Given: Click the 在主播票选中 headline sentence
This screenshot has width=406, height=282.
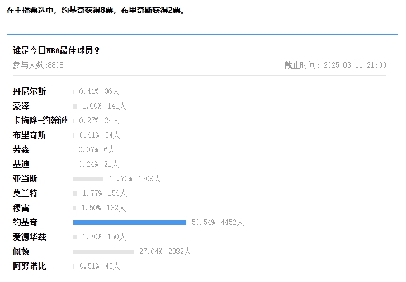Looking at the screenshot, I should tap(95, 11).
